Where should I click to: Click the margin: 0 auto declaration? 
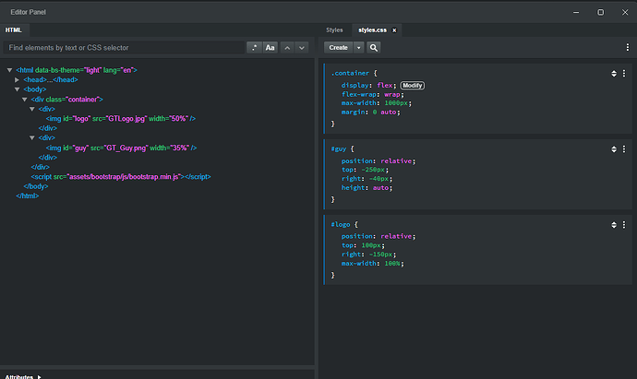pyautogui.click(x=370, y=112)
